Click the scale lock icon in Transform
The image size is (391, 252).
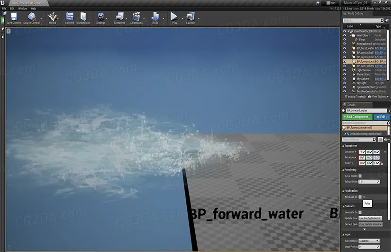pos(382,163)
